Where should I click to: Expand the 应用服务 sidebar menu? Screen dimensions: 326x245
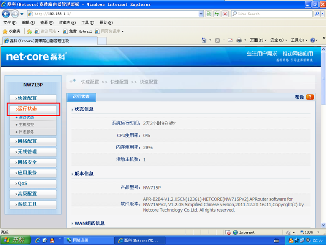tap(33, 173)
